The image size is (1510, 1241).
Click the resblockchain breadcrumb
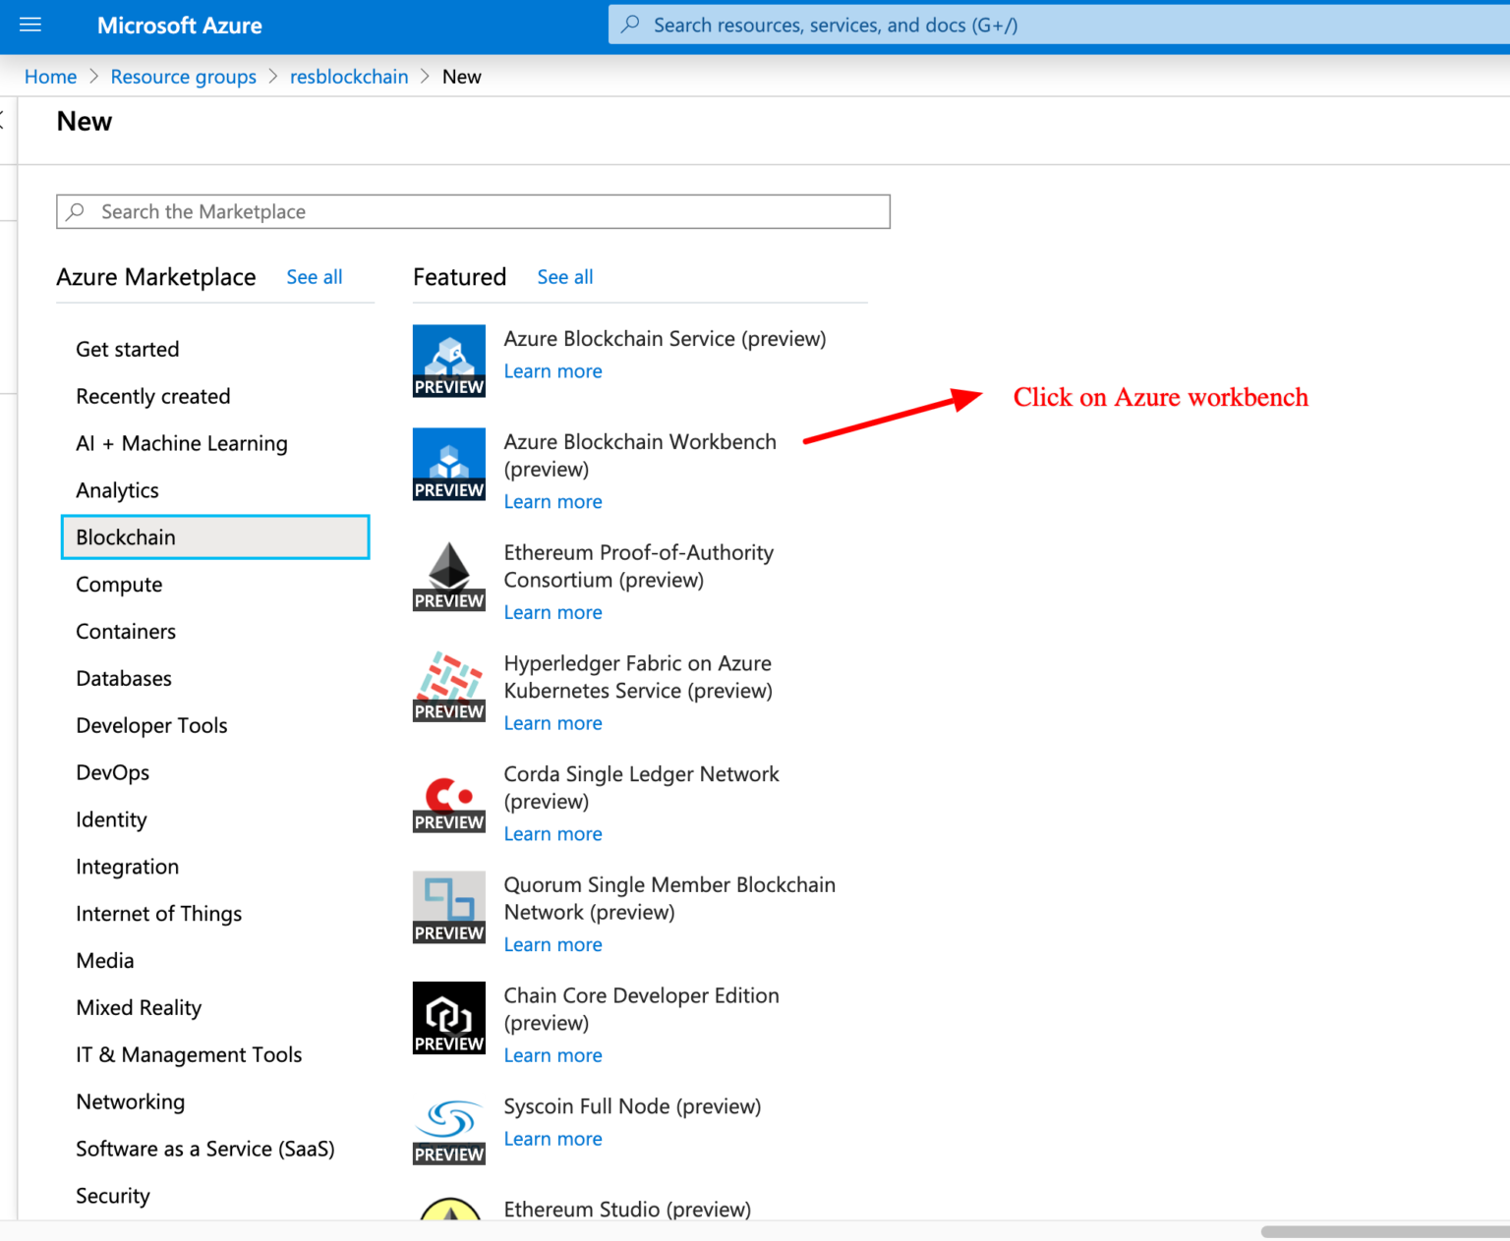[349, 76]
